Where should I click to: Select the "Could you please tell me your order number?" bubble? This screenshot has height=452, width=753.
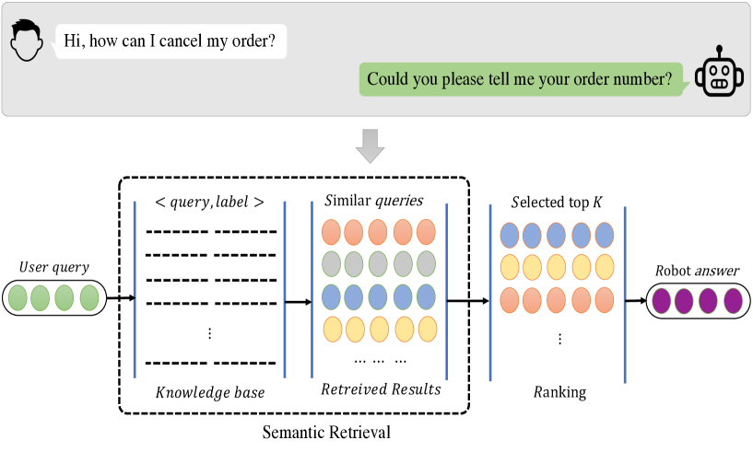(520, 79)
